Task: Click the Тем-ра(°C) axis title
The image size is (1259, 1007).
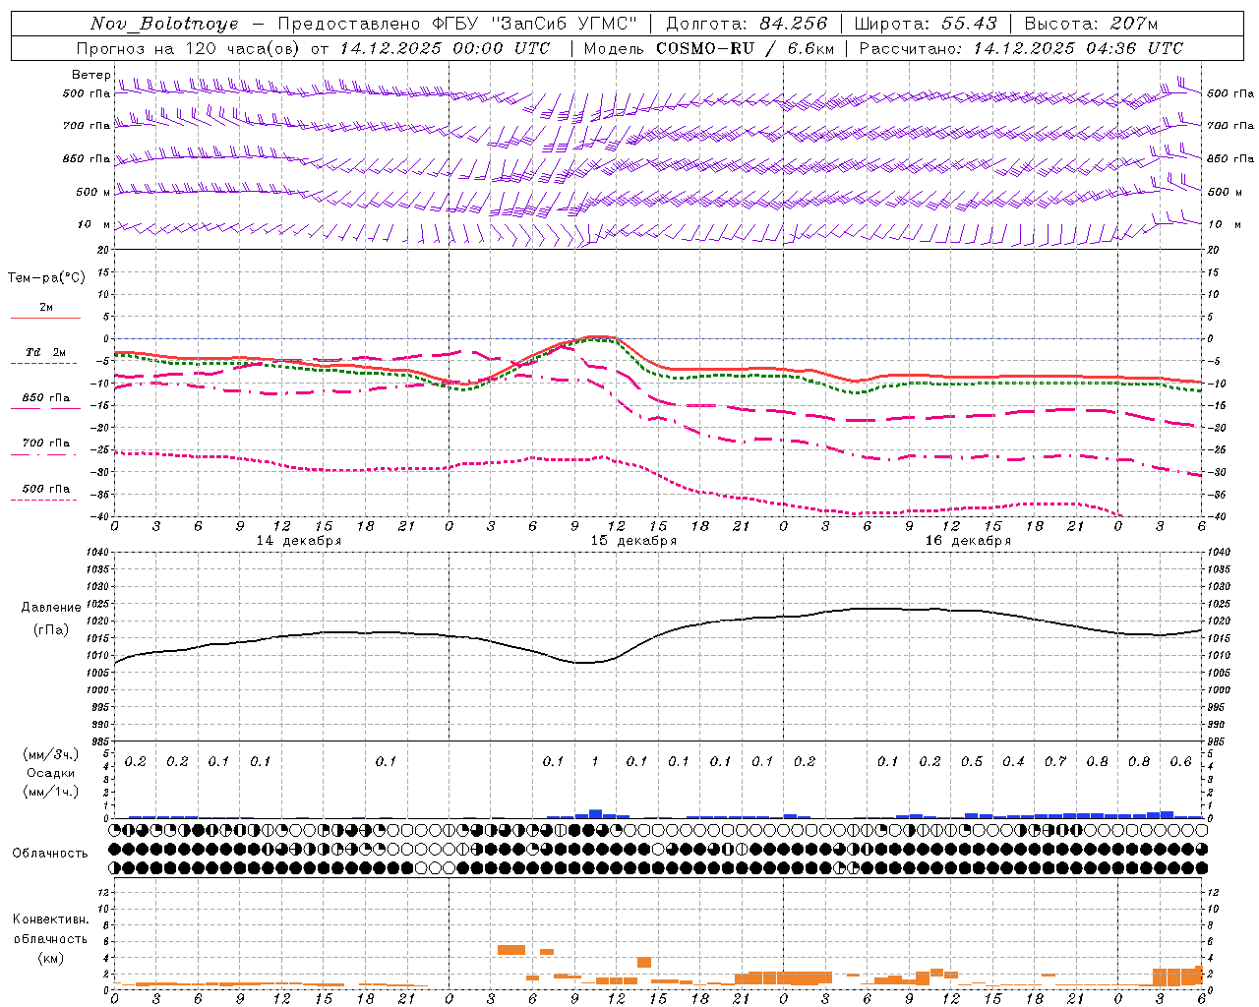Action: tap(46, 278)
